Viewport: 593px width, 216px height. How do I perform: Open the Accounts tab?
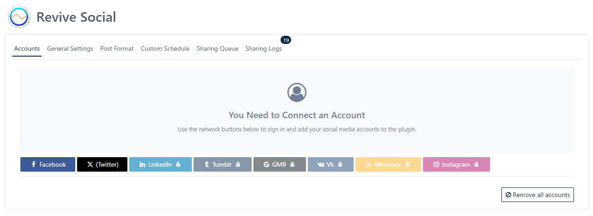pyautogui.click(x=27, y=48)
